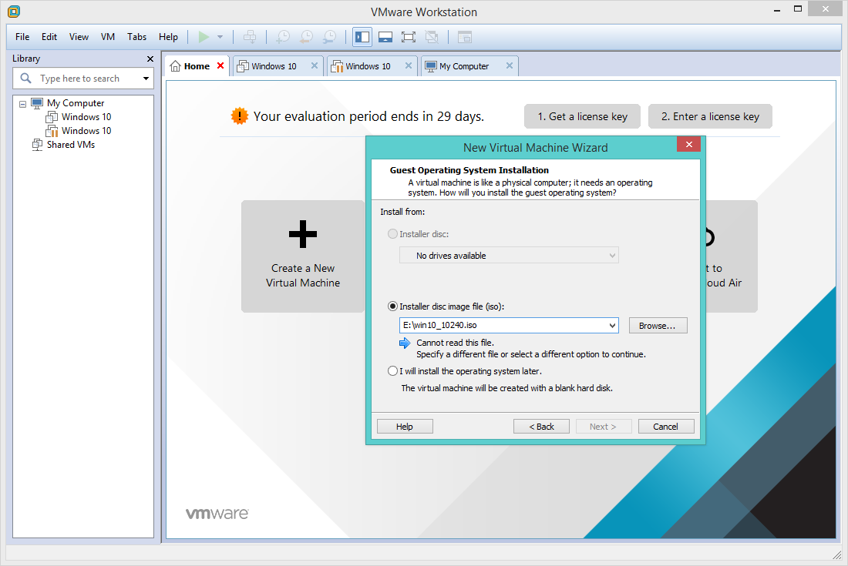Screen dimensions: 848x566
Task: Close the New Virtual Machine Wizard dialog
Action: [x=688, y=144]
